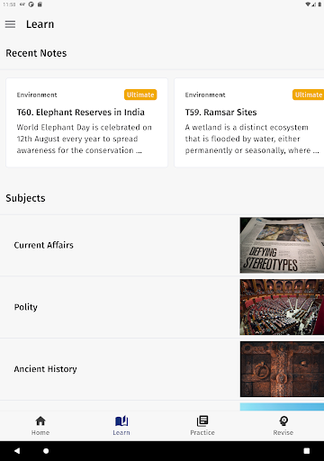Tap the Android recent apps square
Viewport: 324px width, 461px height.
(x=307, y=451)
